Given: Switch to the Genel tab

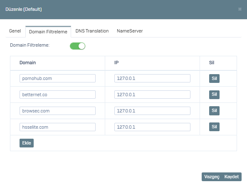Looking at the screenshot, I should [x=15, y=31].
